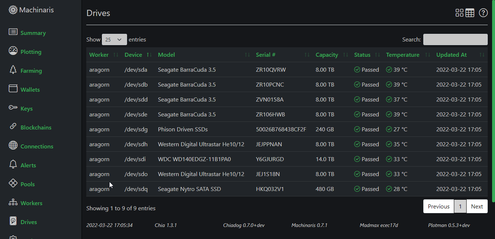495x239 pixels.
Task: Click Madmax ecec17d footer text
Action: click(379, 225)
